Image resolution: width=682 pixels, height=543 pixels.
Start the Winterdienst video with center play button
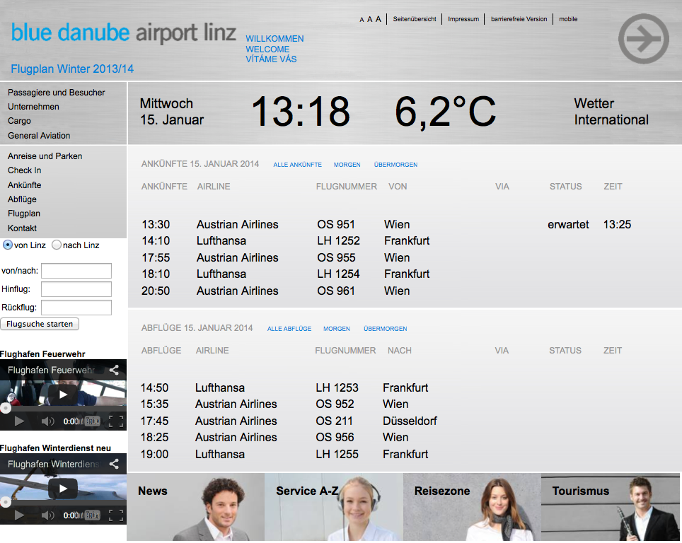coord(63,489)
